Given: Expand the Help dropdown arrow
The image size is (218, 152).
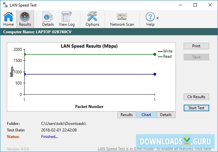Looking at the screenshot, I should click(158, 18).
